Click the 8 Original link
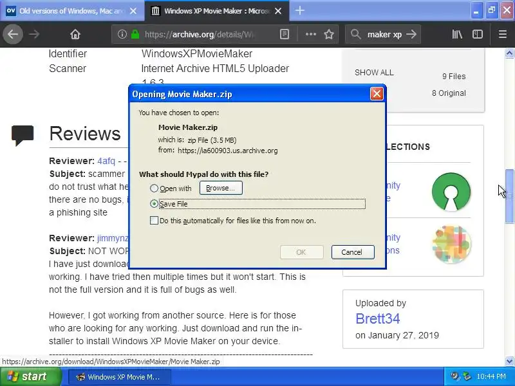Viewport: 515px width, 386px height. 449,93
